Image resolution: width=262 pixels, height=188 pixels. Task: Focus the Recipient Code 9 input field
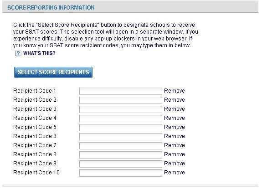coord(121,163)
